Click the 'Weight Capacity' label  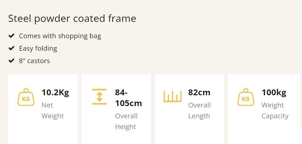(275, 110)
